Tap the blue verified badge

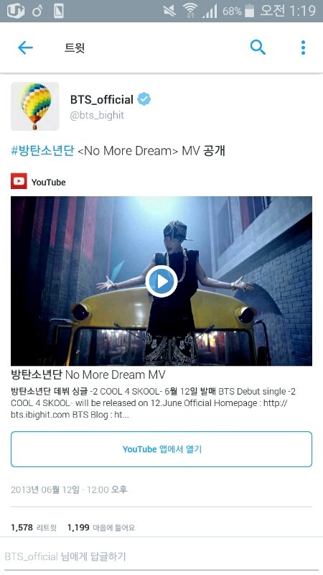click(144, 99)
